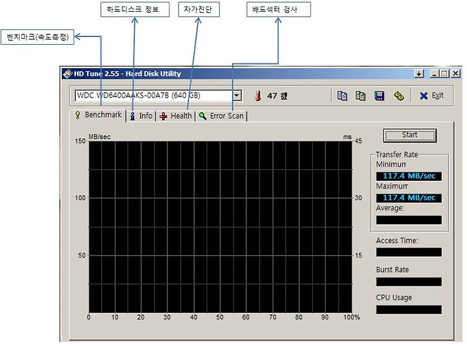Click the save floppy disk icon

pyautogui.click(x=379, y=96)
